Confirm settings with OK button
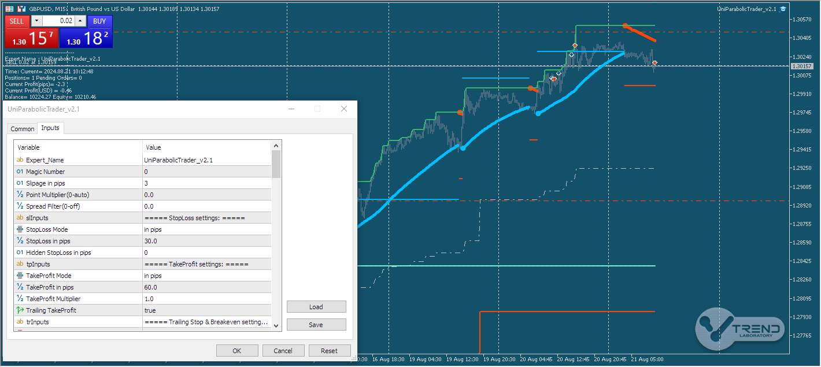821x367 pixels. click(237, 351)
